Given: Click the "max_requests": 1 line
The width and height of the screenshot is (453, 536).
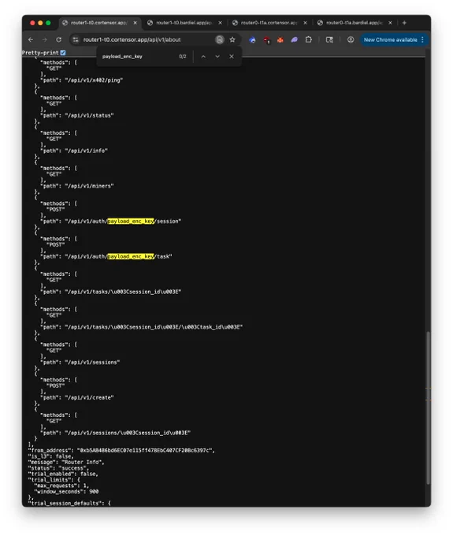Looking at the screenshot, I should pos(61,486).
